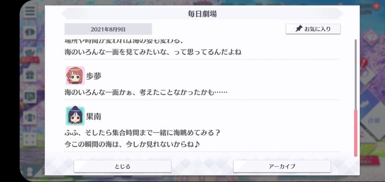385x182 pixels.
Task: Open the monitor screen icon
Action: pos(30,96)
